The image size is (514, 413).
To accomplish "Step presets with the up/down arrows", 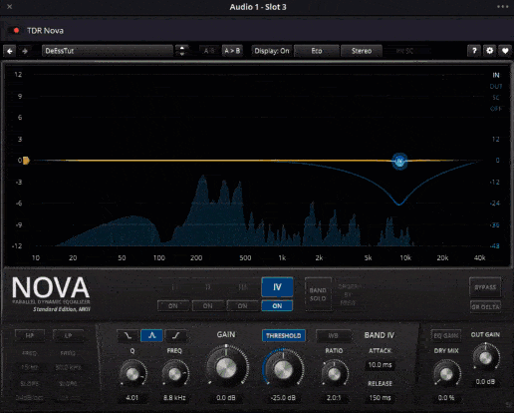I will [x=181, y=51].
